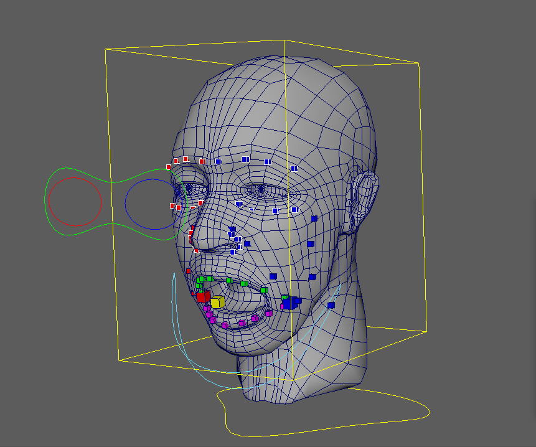The image size is (536, 447).
Task: Select the green upper-lip cube at the mouth's right end
Action: [x=264, y=291]
